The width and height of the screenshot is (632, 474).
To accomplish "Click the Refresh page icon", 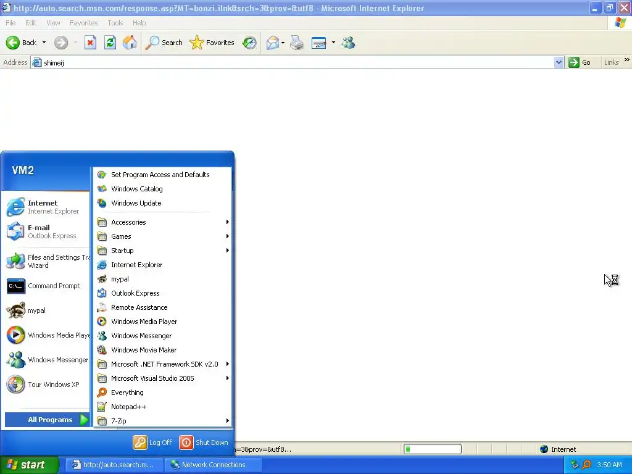I will pyautogui.click(x=110, y=43).
